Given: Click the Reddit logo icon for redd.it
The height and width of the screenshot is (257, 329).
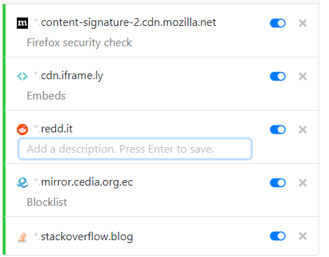Looking at the screenshot, I should pos(22,130).
